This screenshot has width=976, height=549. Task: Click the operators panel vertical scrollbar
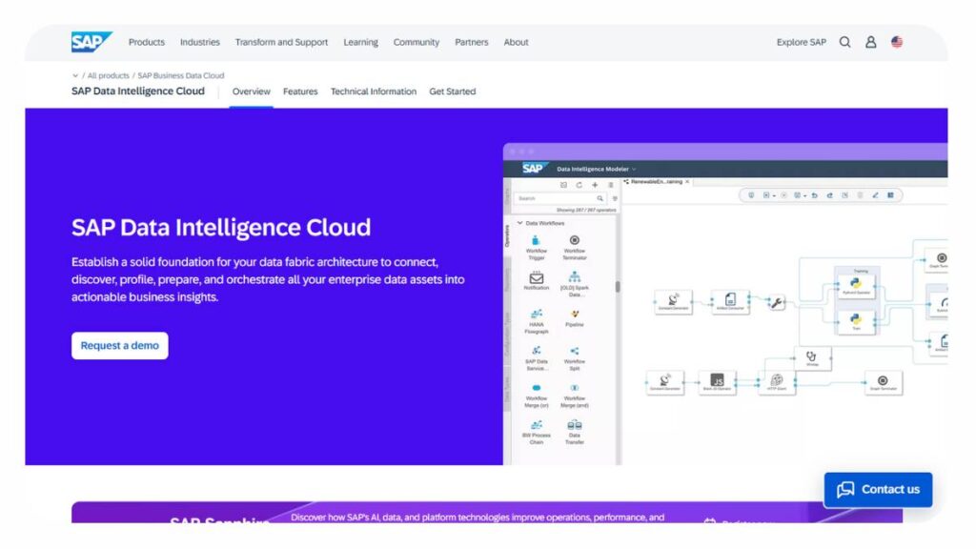point(618,287)
